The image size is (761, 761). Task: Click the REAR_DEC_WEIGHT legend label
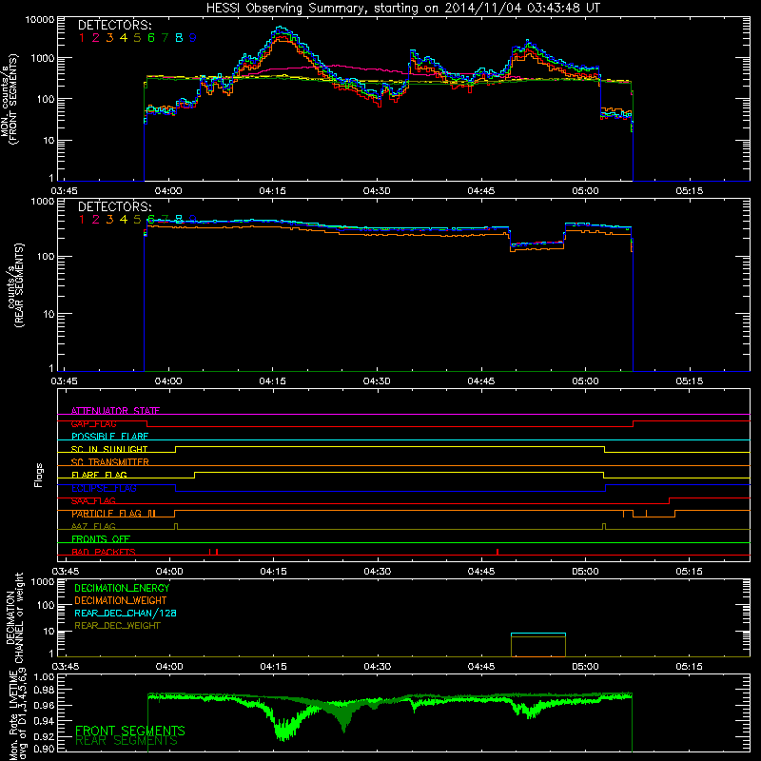pyautogui.click(x=117, y=626)
